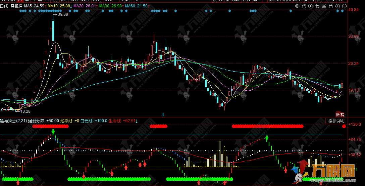Select the MA20: 26.01 label
Image resolution: width=365 pixels, height=186 pixels.
85,6
